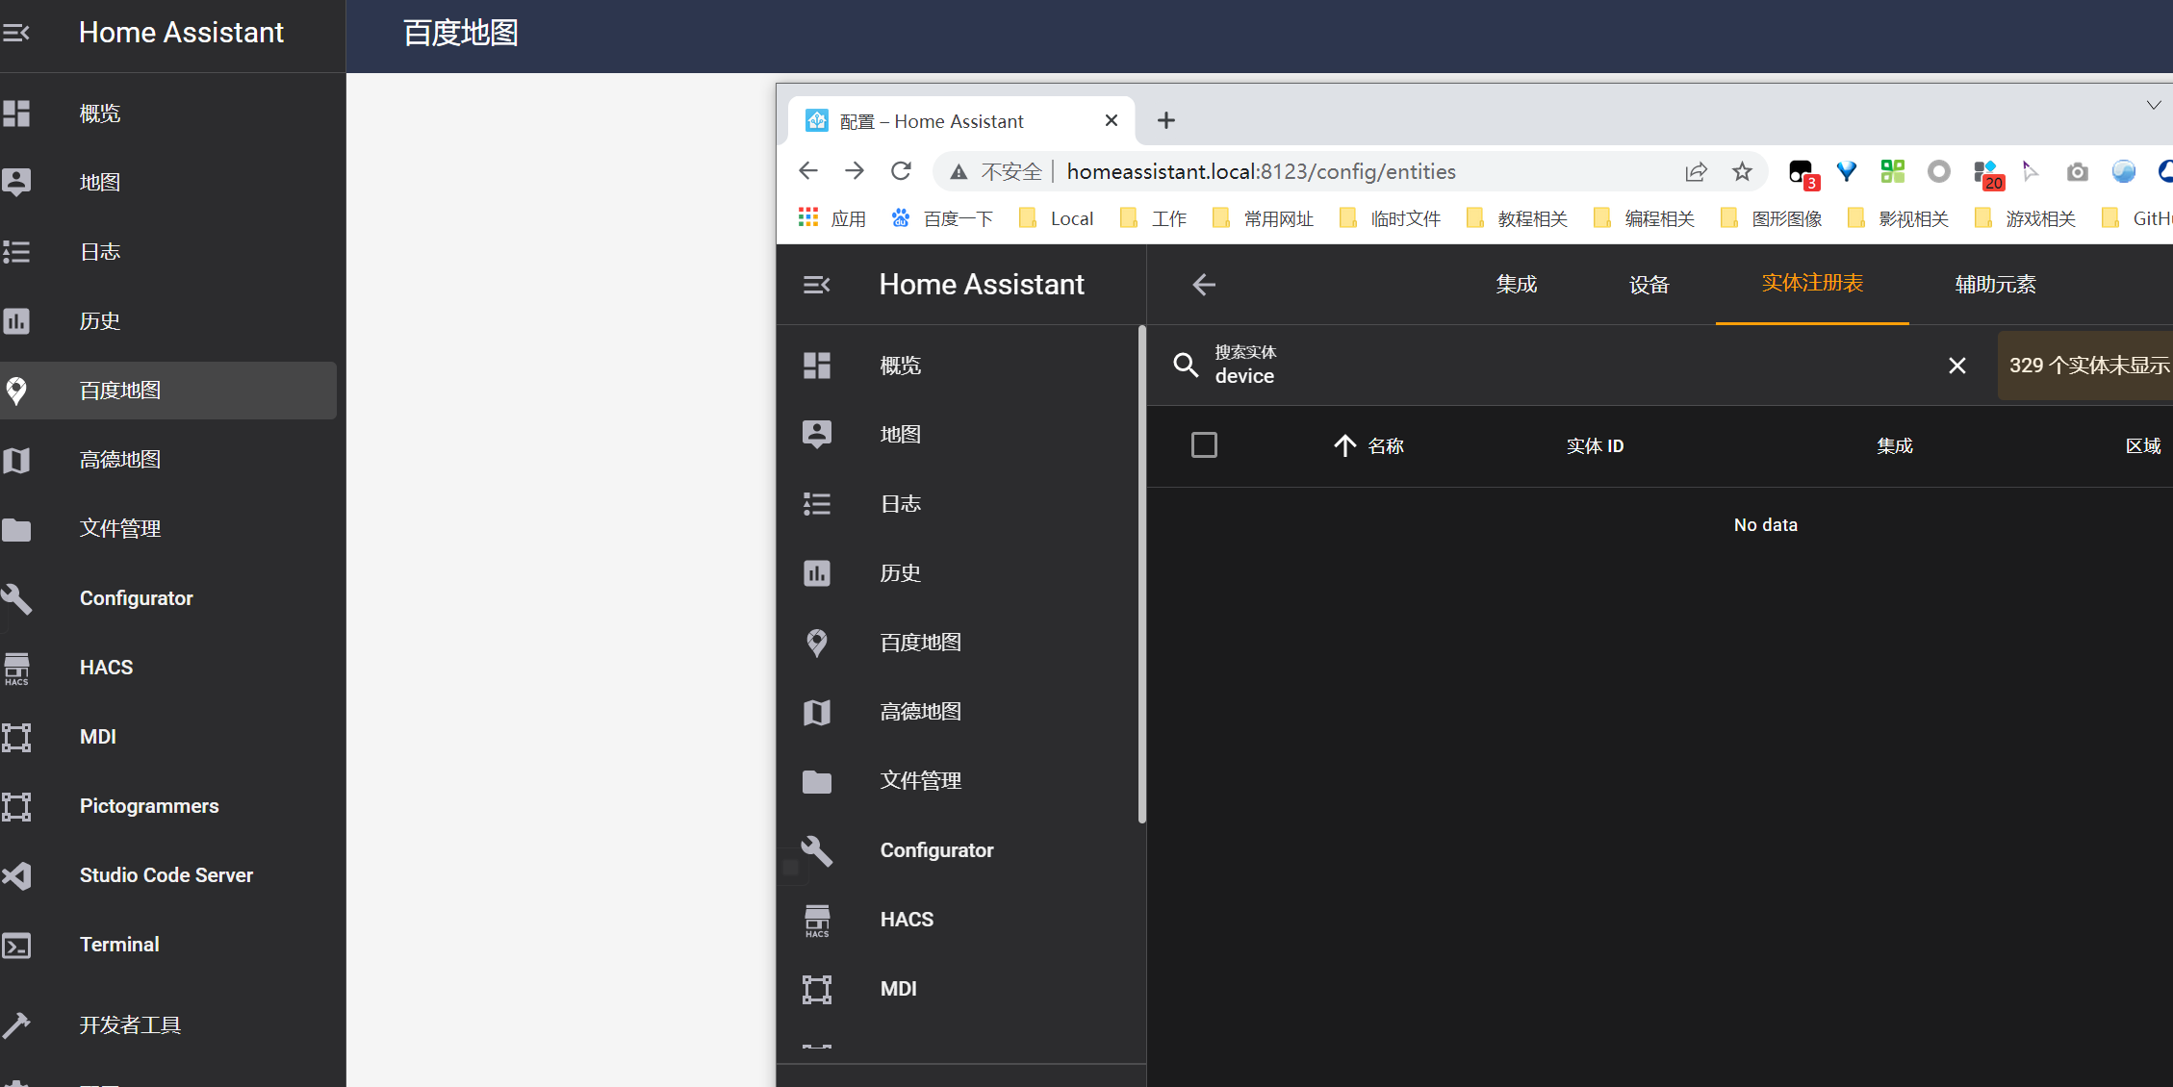Reload the page in the browser

tap(901, 171)
